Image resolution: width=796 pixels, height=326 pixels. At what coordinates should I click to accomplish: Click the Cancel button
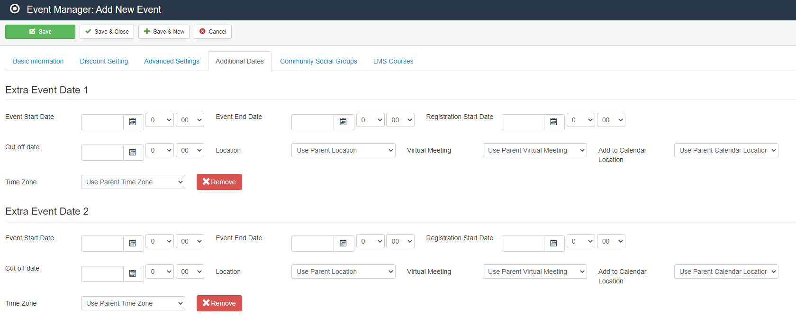pyautogui.click(x=213, y=32)
